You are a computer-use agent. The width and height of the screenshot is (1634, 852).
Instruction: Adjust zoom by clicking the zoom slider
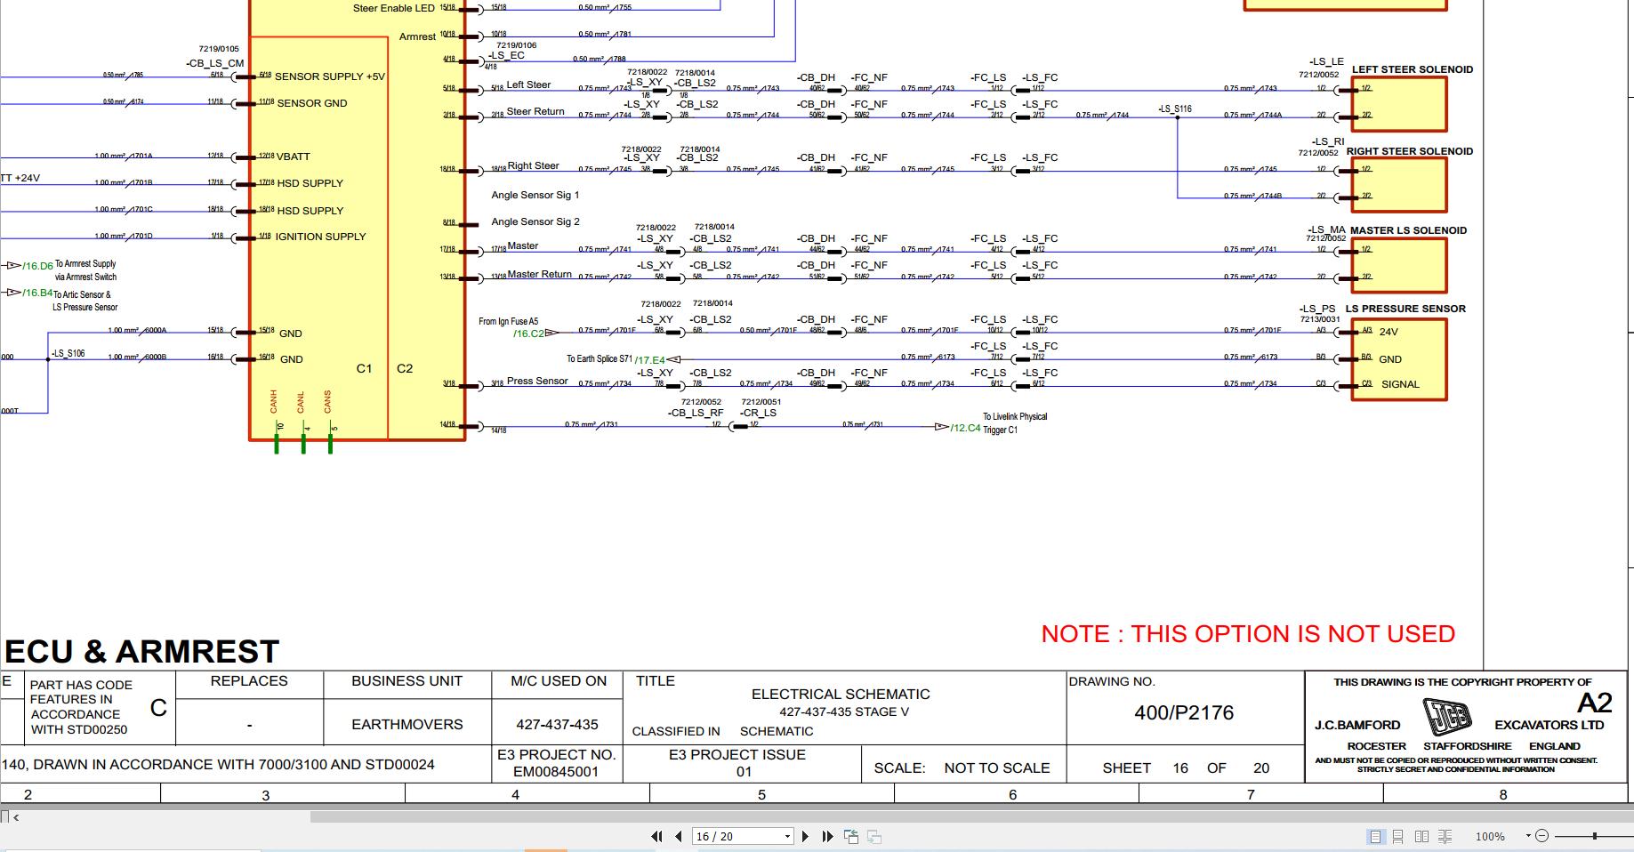[x=1594, y=836]
